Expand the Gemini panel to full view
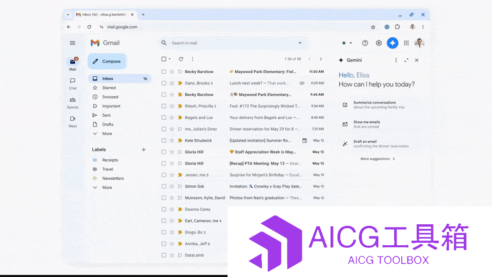Screen dimensions: 492x277 pyautogui.click(x=406, y=60)
